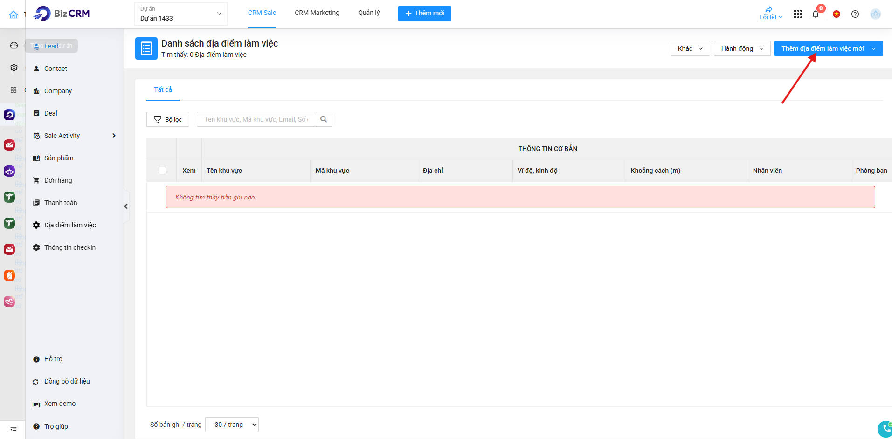Click the Contact person icon in sidebar
The width and height of the screenshot is (892, 439).
tap(36, 69)
